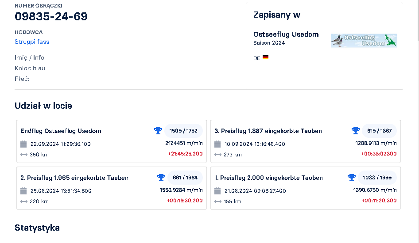The width and height of the screenshot is (419, 243).
Task: Select rank badge 661 / 1964
Action: click(185, 178)
